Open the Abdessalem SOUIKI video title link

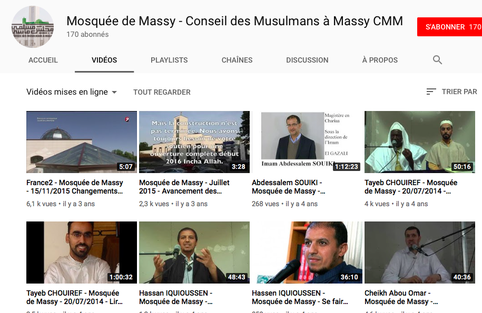288,187
